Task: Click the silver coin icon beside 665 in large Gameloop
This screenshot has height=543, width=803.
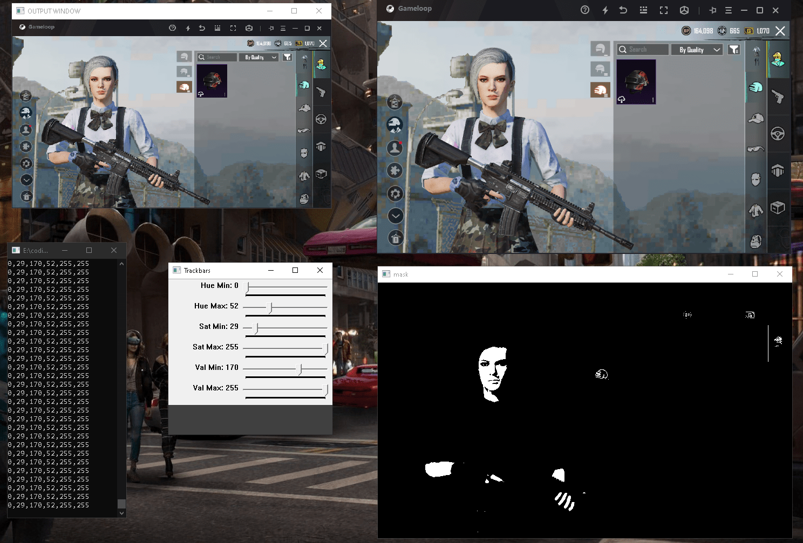Action: pos(722,31)
